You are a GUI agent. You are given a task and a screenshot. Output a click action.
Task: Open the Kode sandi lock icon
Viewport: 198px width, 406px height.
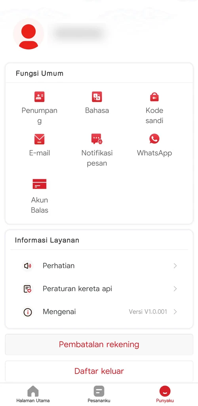[x=154, y=97]
